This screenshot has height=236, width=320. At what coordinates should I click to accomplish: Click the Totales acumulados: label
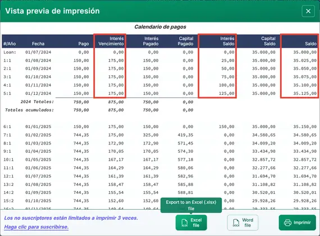(29, 110)
